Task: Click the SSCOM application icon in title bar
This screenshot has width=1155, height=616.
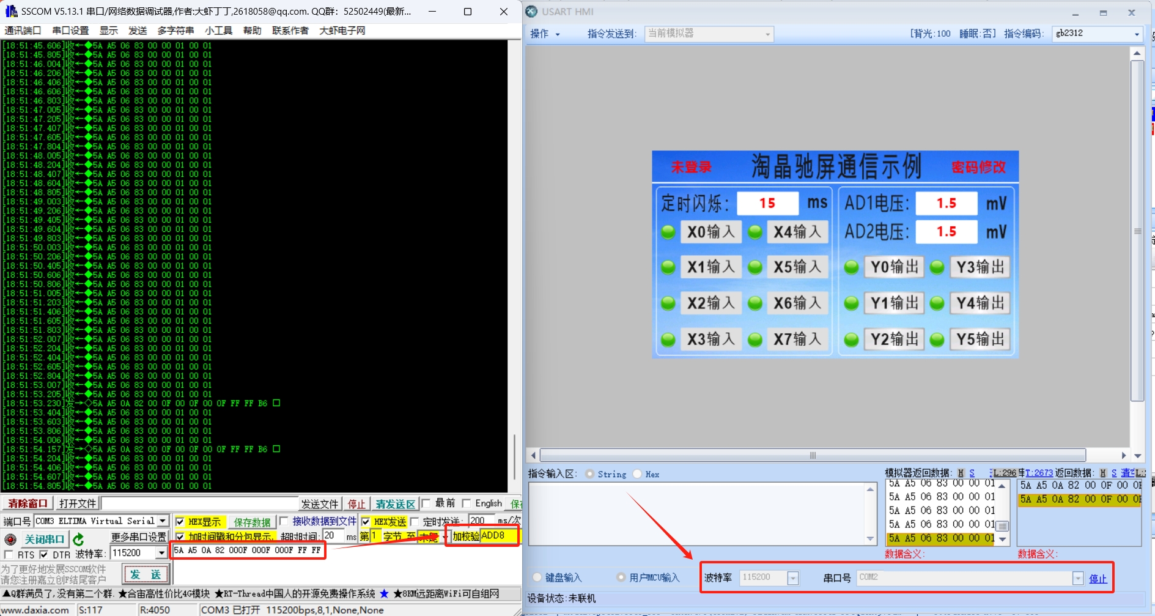Action: coord(11,11)
